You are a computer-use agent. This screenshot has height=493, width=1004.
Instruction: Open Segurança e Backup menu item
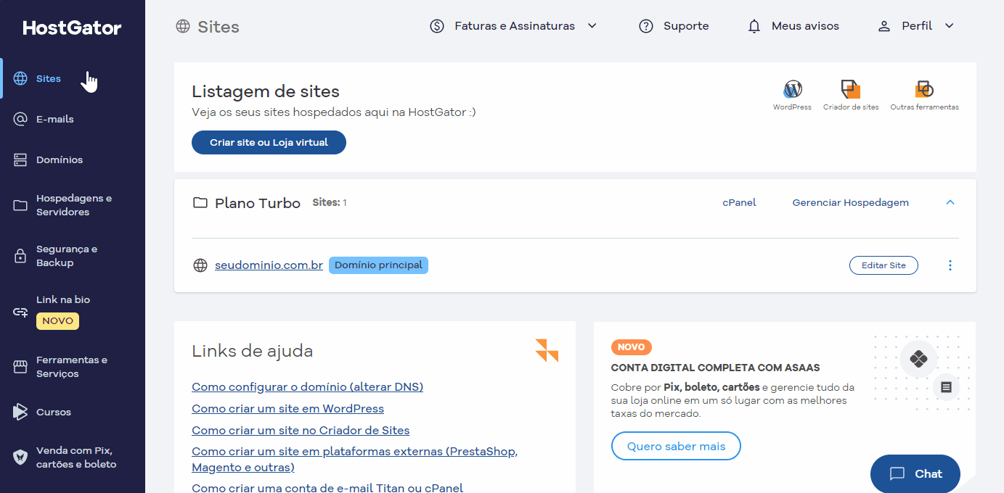click(x=73, y=256)
